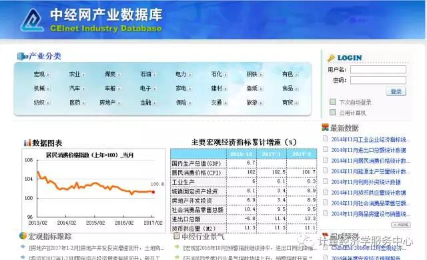Click the 中经行业景气 section heading
Screen dimensions: 427x260
point(203,237)
